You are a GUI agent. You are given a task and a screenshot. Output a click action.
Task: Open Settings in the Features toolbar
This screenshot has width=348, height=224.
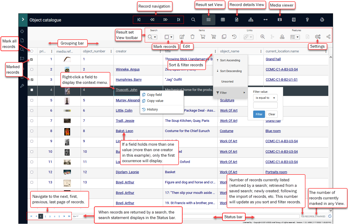(318, 37)
